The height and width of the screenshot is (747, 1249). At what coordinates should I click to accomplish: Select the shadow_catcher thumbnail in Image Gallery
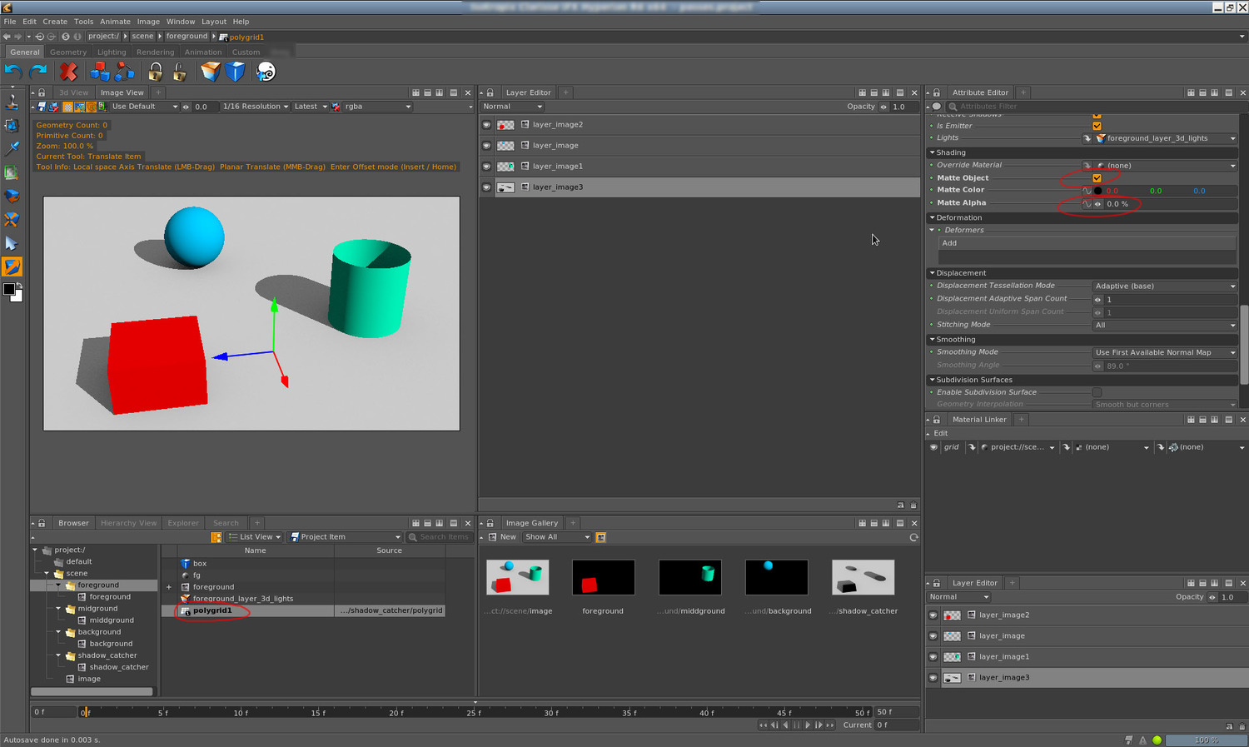863,577
